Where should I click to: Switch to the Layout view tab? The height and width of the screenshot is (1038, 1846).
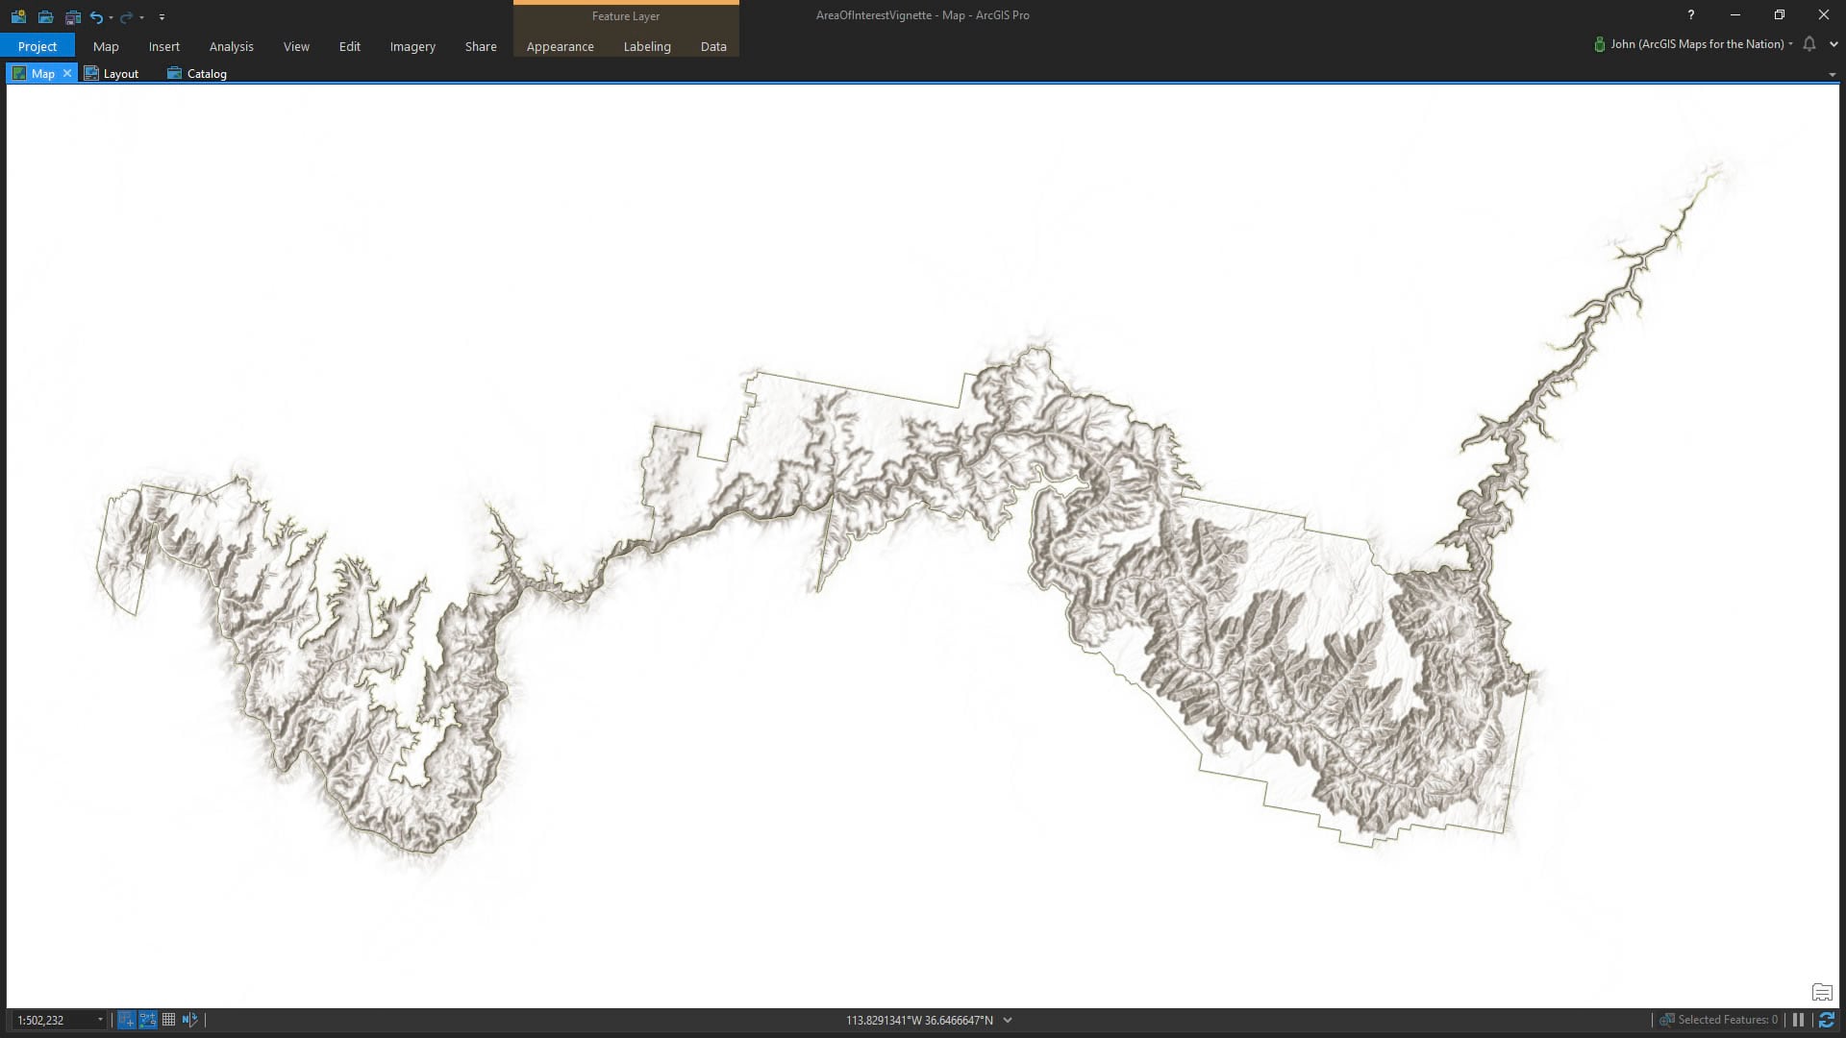[112, 73]
